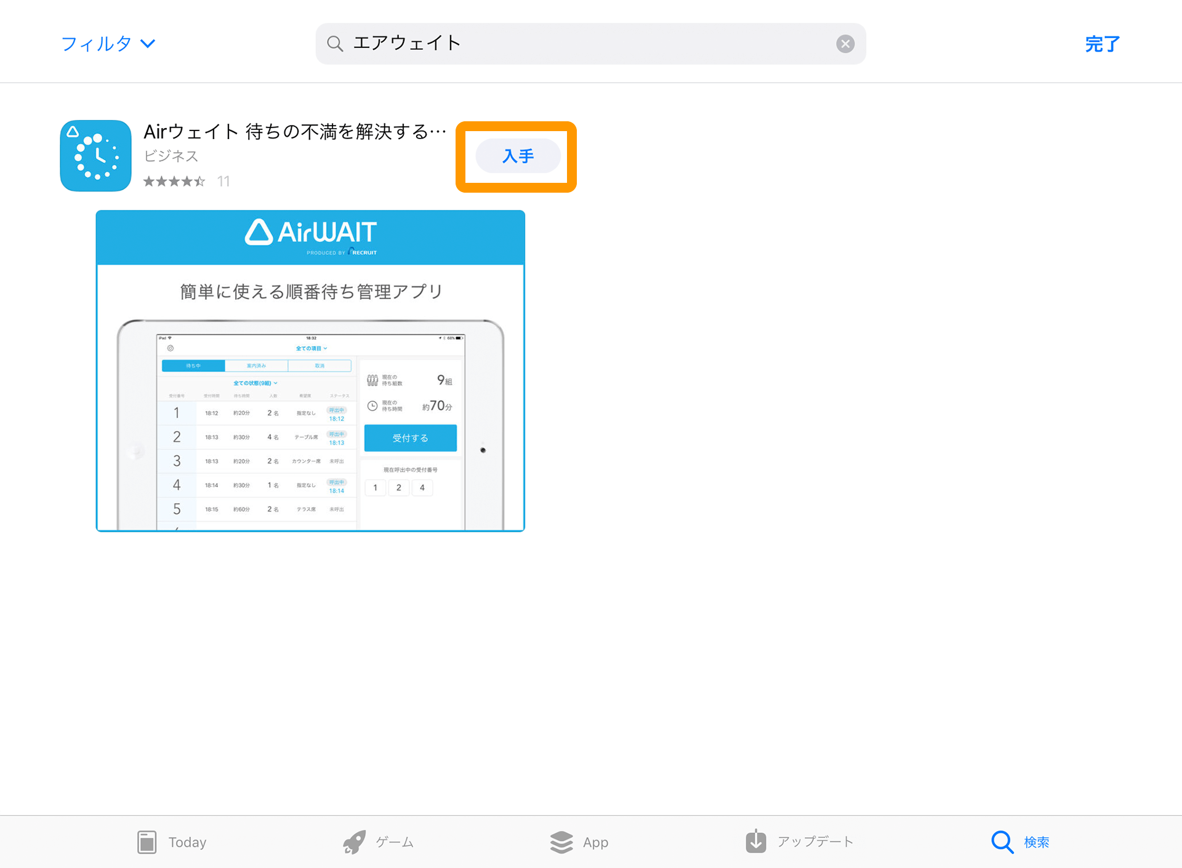Switch to the 検索 tab
Screen dimensions: 1182x868
coord(1020,842)
